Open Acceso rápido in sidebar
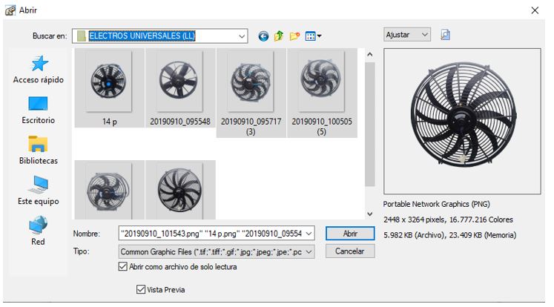554x307 pixels. pos(39,70)
